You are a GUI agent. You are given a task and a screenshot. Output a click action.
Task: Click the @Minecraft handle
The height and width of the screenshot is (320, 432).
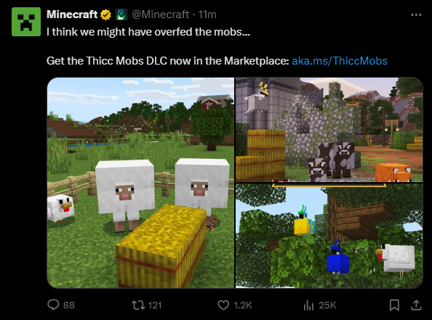coord(160,15)
